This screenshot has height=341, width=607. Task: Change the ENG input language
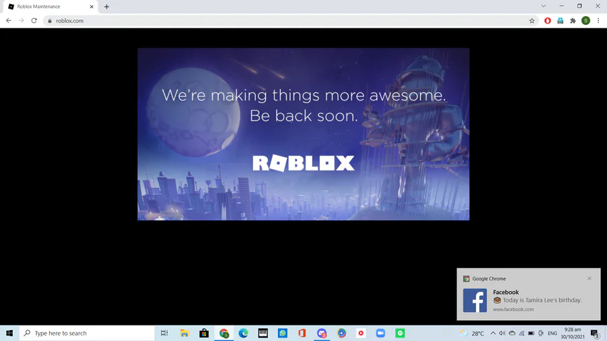(552, 333)
